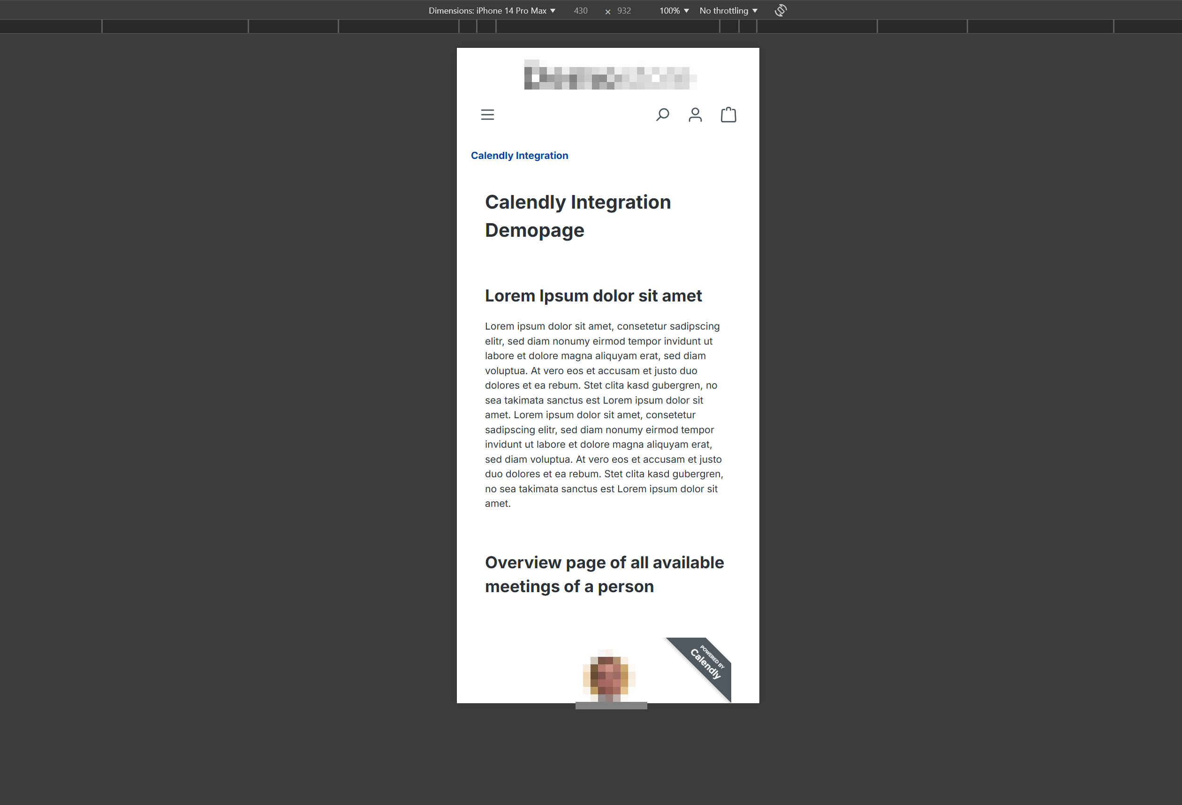Open the No throttling dropdown
The image size is (1182, 805).
pyautogui.click(x=728, y=11)
